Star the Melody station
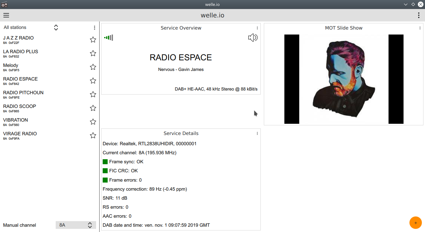425x232 pixels. [93, 67]
